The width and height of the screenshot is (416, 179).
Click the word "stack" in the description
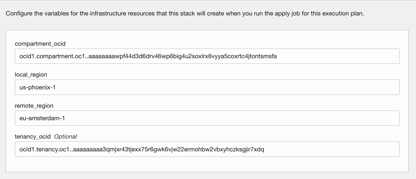180,13
